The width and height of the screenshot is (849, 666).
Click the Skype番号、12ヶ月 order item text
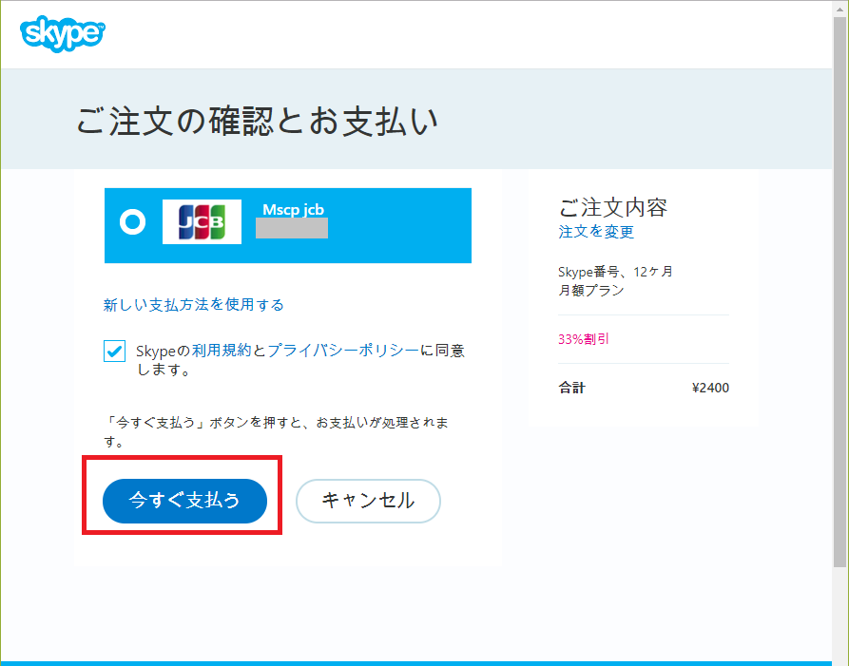616,272
